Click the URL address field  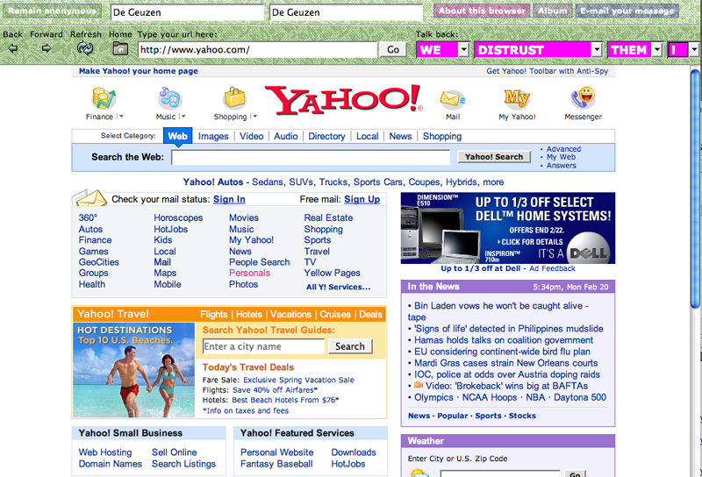coord(257,50)
